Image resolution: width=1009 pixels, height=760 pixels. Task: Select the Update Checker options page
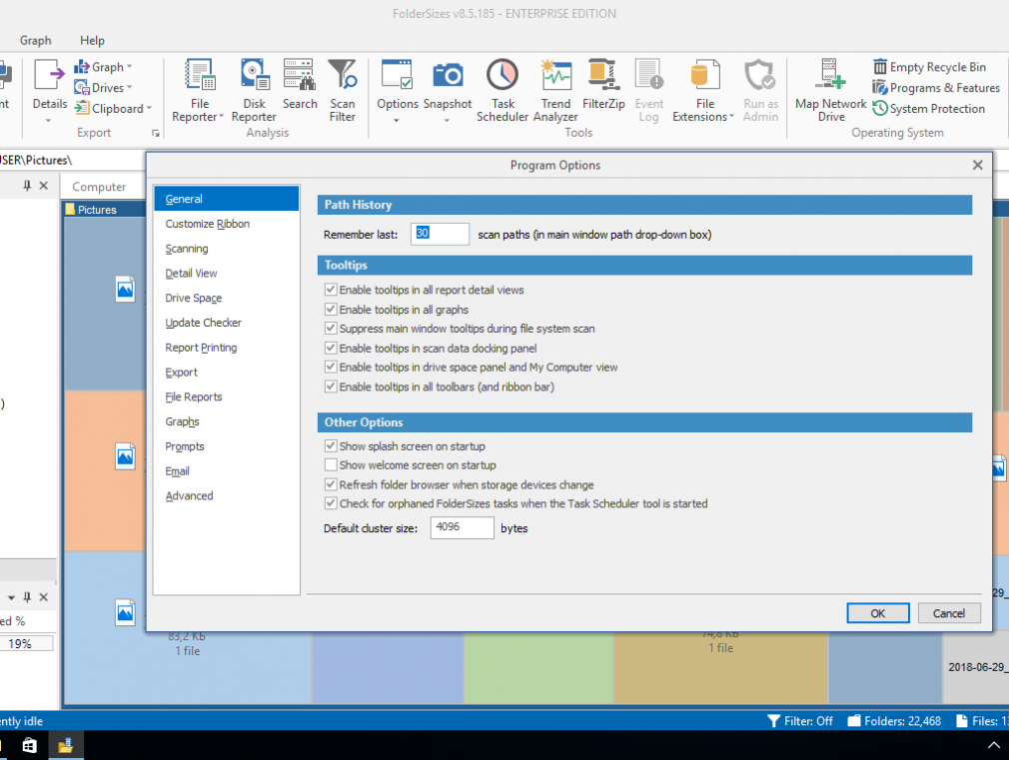227,323
